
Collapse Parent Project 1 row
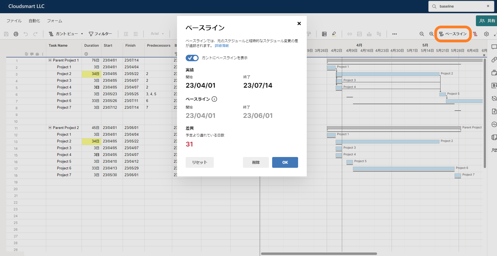point(49,60)
